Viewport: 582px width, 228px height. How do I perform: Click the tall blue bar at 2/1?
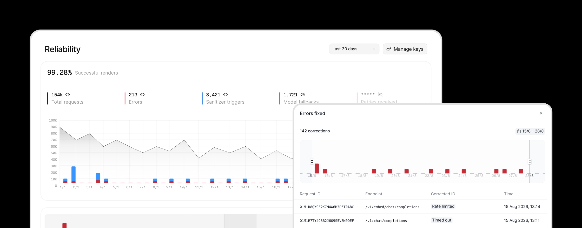tap(74, 174)
